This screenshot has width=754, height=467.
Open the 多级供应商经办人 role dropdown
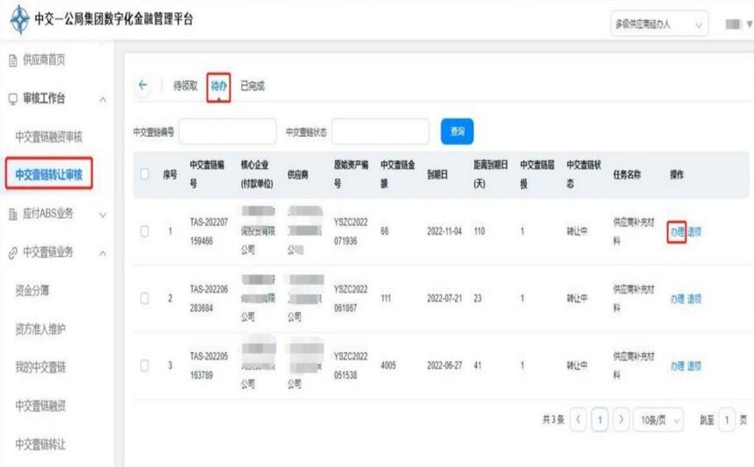pos(658,24)
